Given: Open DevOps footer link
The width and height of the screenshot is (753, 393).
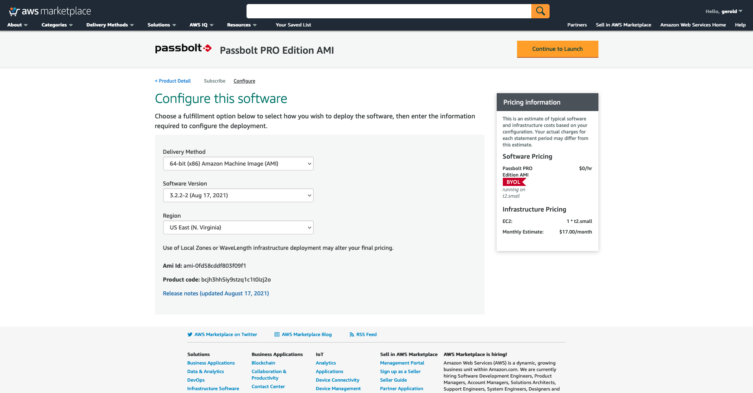Looking at the screenshot, I should [196, 380].
